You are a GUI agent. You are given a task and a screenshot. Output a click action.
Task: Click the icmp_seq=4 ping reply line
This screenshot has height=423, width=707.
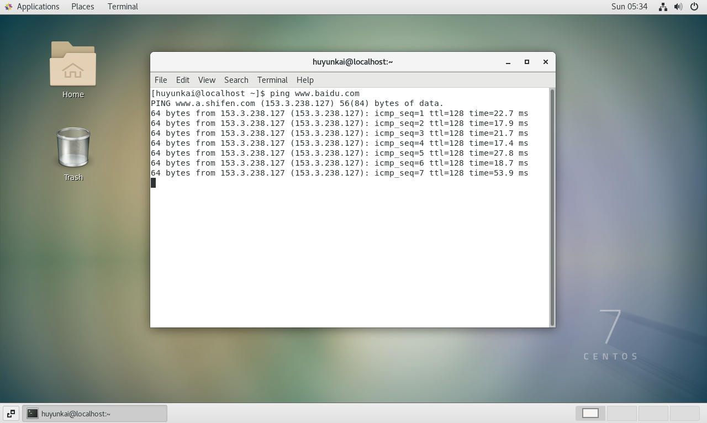click(x=340, y=143)
